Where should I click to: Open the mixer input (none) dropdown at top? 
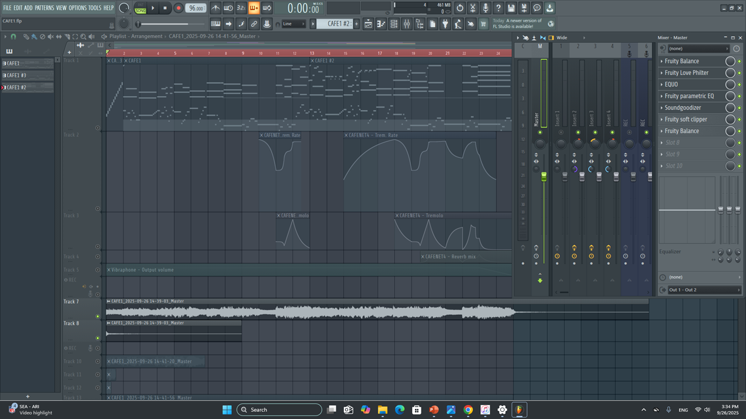(x=698, y=48)
